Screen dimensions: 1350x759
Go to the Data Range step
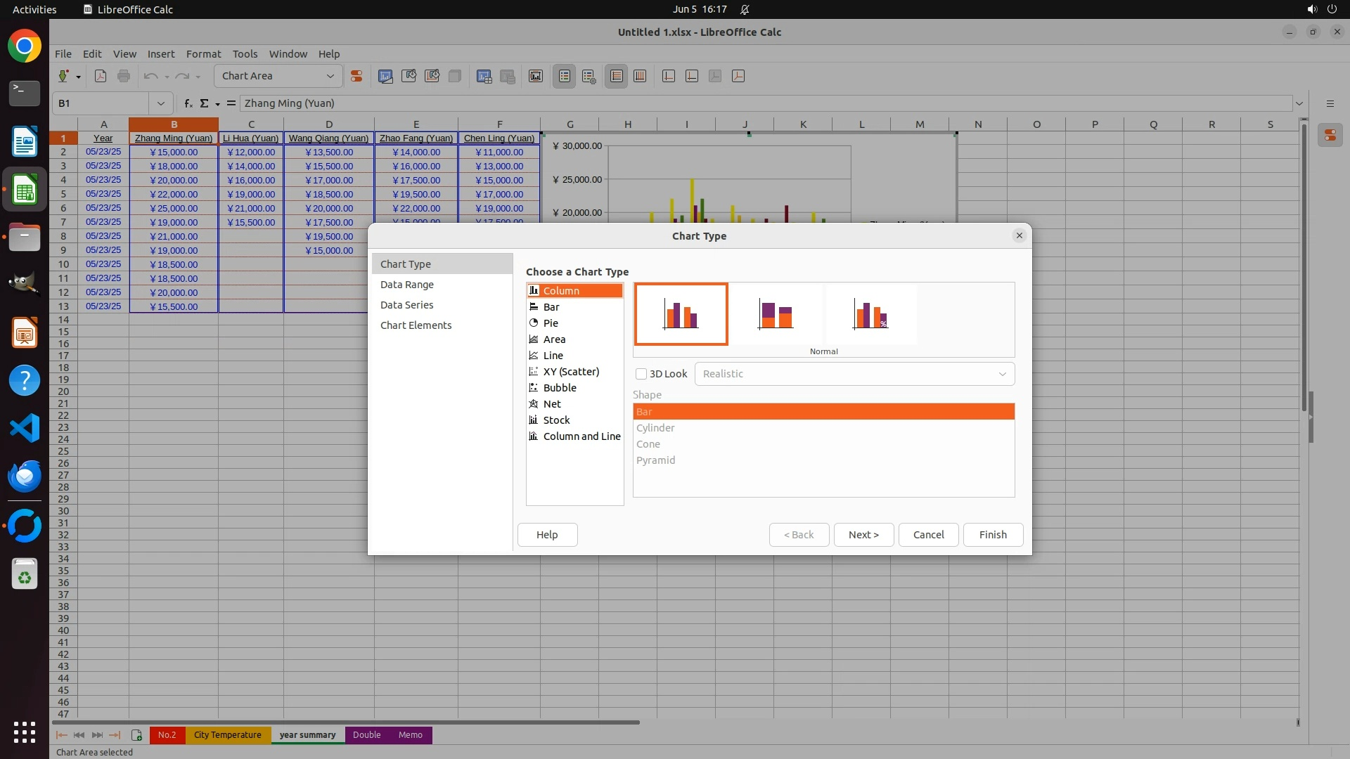pyautogui.click(x=406, y=285)
